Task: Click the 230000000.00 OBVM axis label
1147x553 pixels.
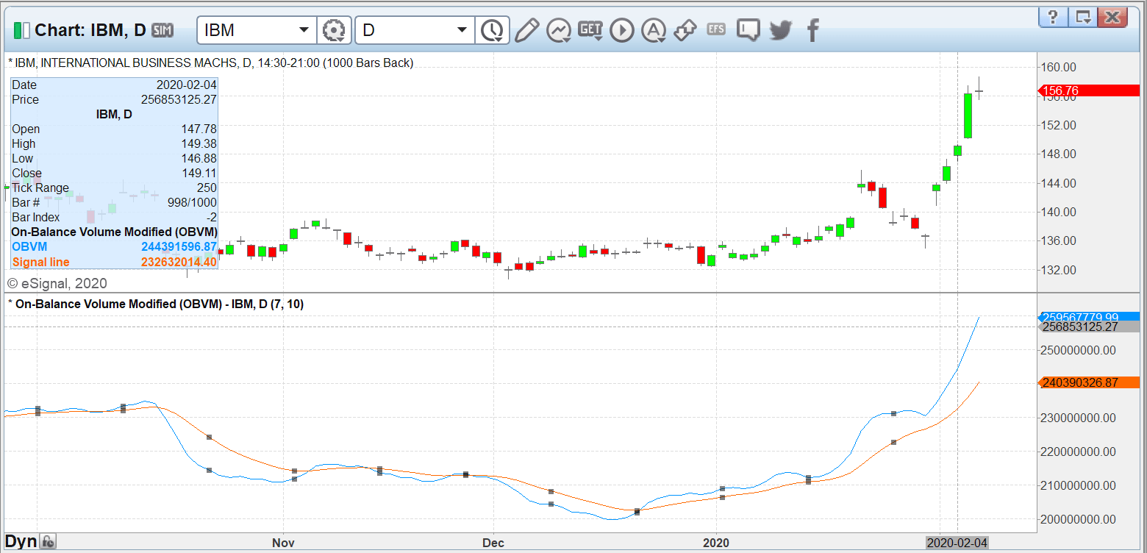Action: click(1079, 418)
